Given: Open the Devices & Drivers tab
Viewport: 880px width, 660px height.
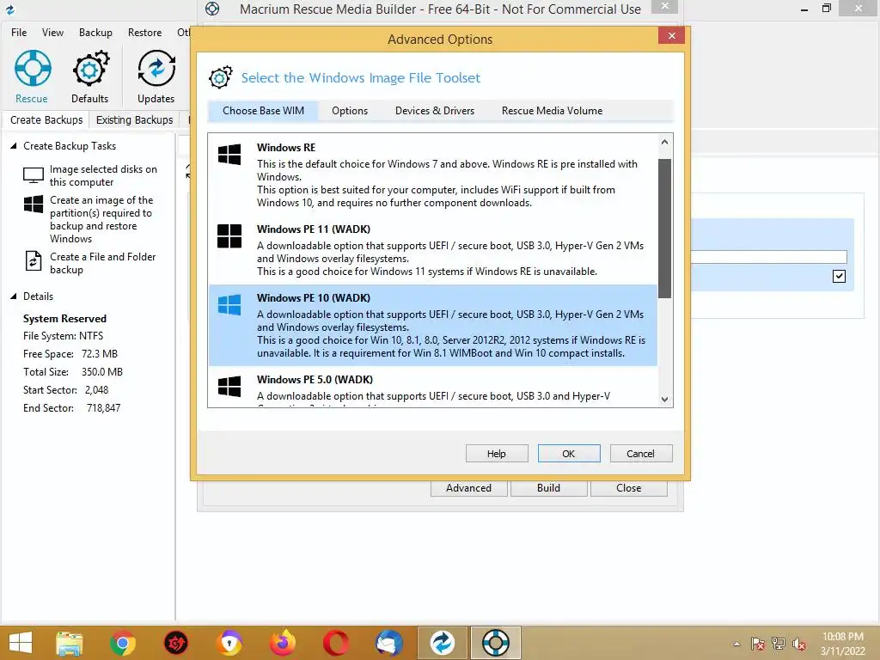Looking at the screenshot, I should 435,111.
